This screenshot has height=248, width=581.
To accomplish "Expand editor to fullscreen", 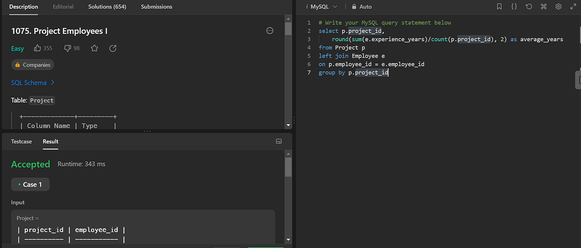I will (x=573, y=7).
